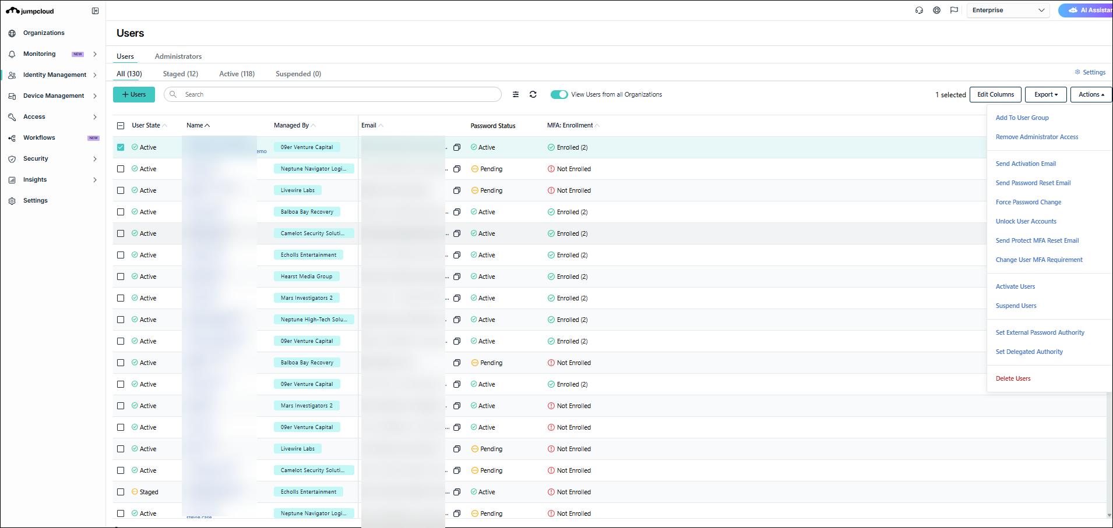Close the Actions dropdown menu
Image resolution: width=1113 pixels, height=528 pixels.
(x=1091, y=94)
